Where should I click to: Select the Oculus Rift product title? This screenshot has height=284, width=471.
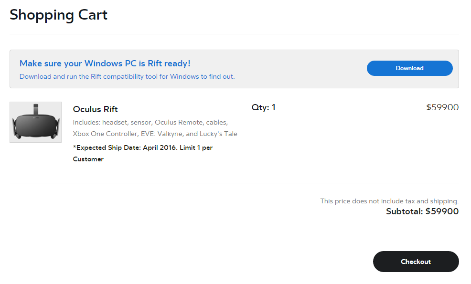coord(95,109)
